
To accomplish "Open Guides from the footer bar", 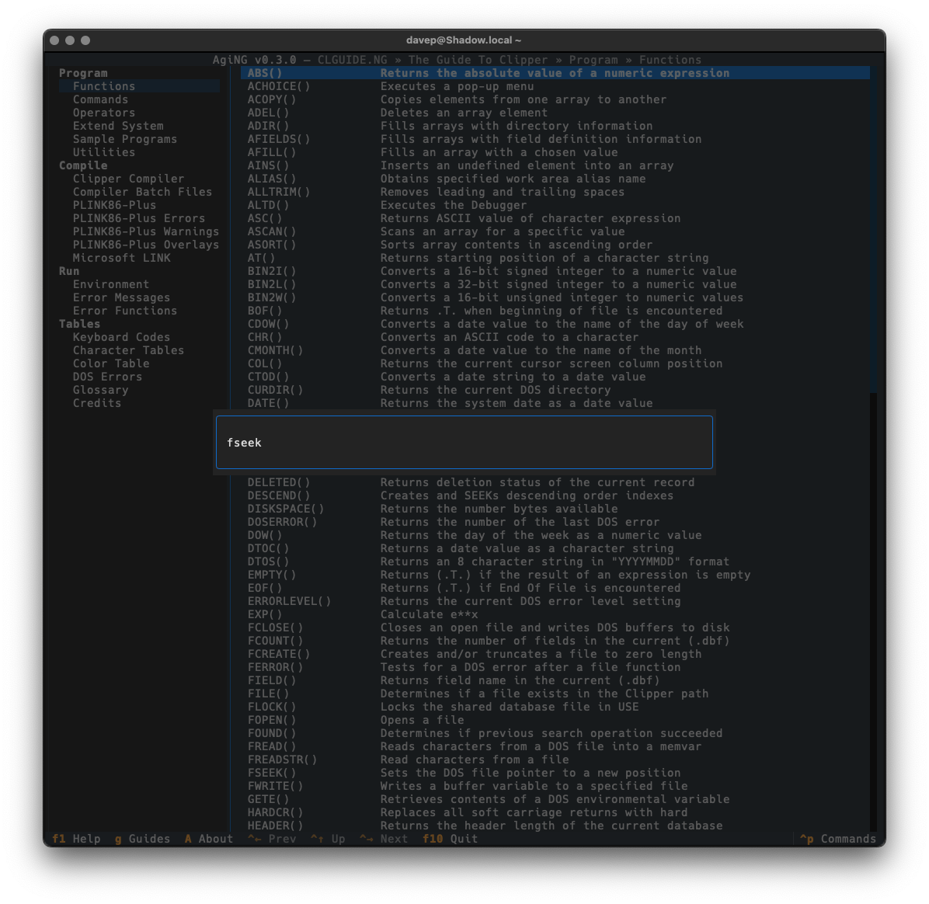I will (142, 839).
